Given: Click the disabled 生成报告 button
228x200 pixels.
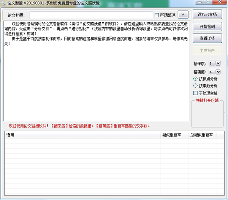Looking at the screenshot, I should (207, 50).
